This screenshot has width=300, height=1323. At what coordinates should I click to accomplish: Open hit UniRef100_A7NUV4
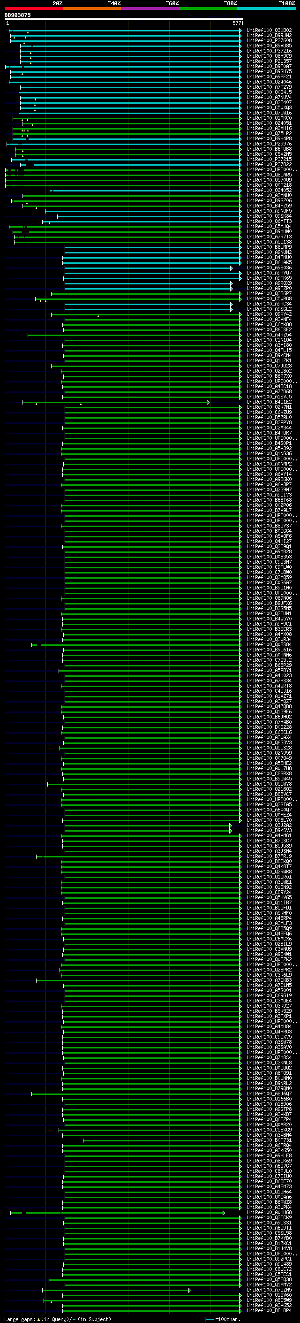(x=269, y=97)
